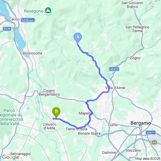
Task: Click the SS36 road shield
Action: coord(7,29)
